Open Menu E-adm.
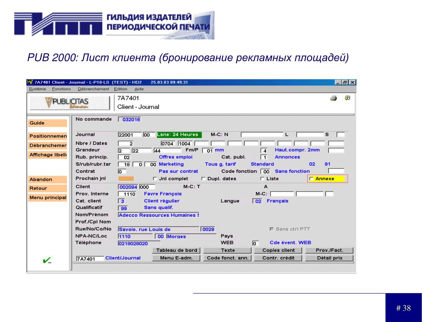Viewport: 429px width, 322px height. (x=176, y=258)
